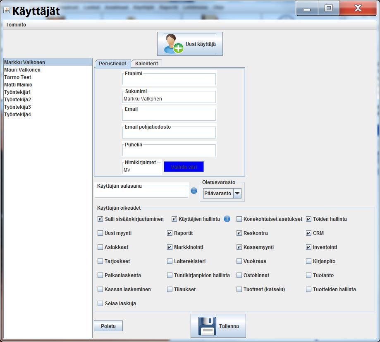The height and width of the screenshot is (342, 380).
Task: Uncheck Salli sisäänkirjautuminen checkbox
Action: click(100, 219)
